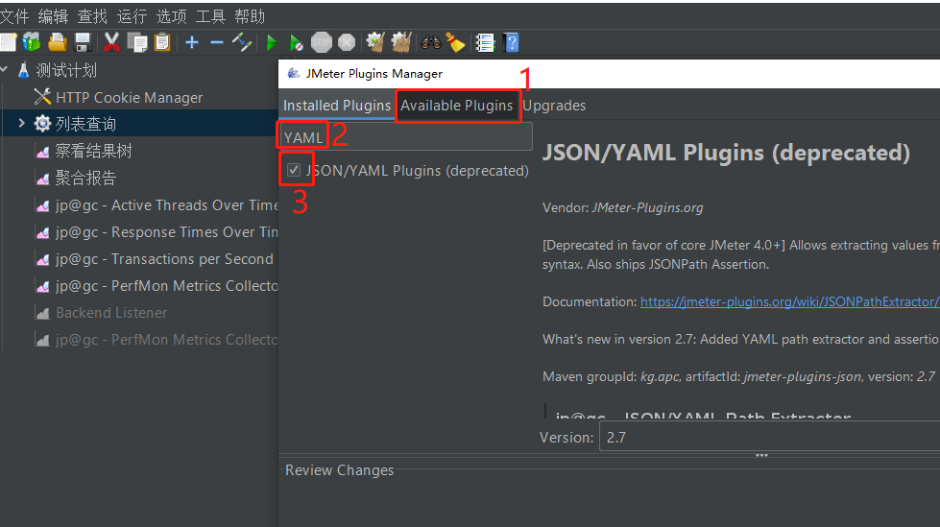940x527 pixels.
Task: Open the Templates icon in toolbar
Action: (31, 42)
